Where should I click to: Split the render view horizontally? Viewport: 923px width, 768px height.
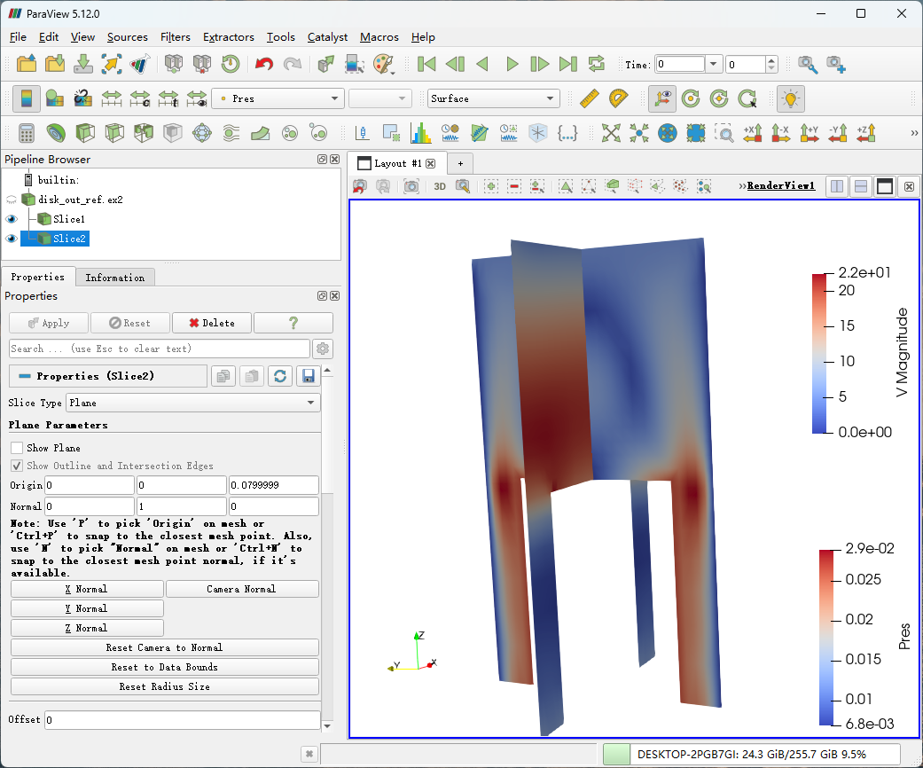pyautogui.click(x=836, y=186)
